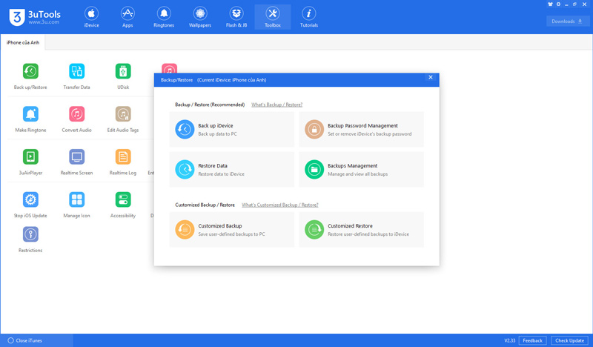The image size is (593, 347).
Task: Click Set or remove iDevice's backup password text
Action: pyautogui.click(x=369, y=134)
